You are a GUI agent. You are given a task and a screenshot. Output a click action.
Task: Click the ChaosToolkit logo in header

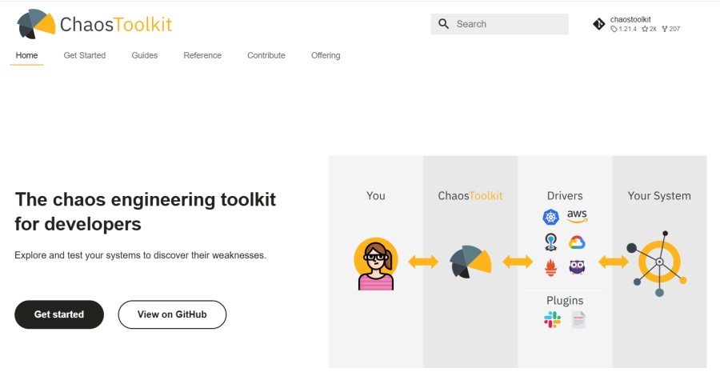point(94,24)
